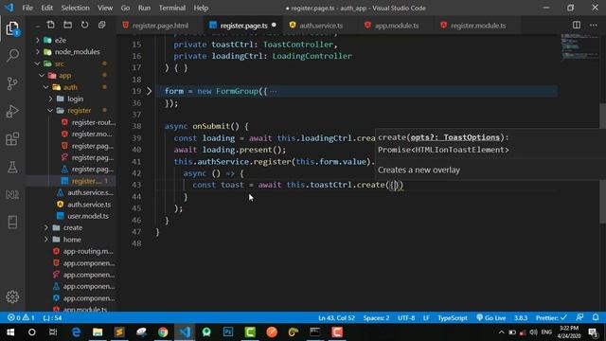
Task: Open Task View on taskbar
Action: coord(53,332)
